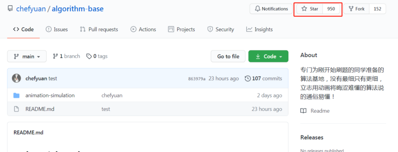Switch to the Issues tab
The image size is (398, 152).
(x=57, y=29)
